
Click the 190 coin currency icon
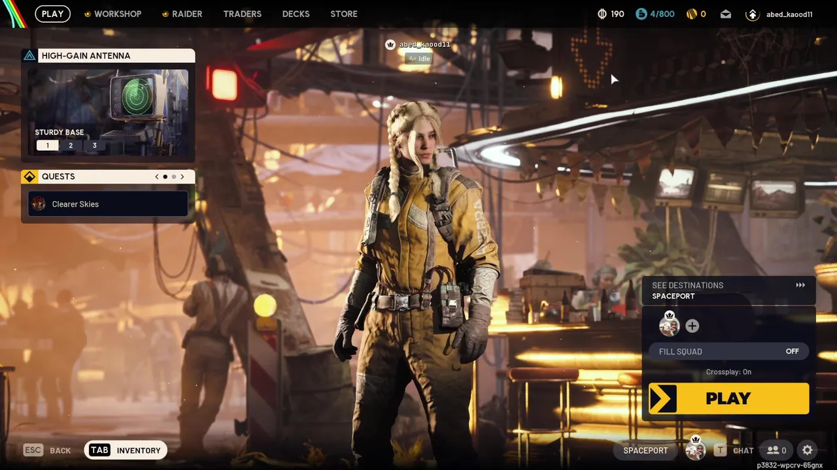coord(602,14)
